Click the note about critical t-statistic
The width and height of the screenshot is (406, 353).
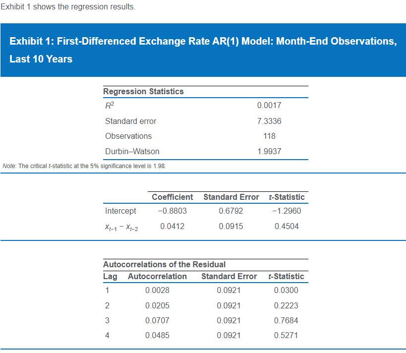coord(84,166)
